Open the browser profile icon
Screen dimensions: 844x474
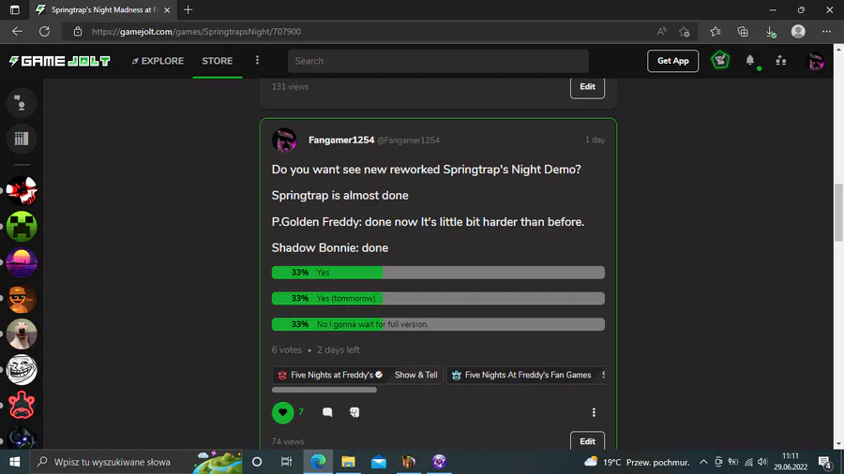click(x=798, y=31)
